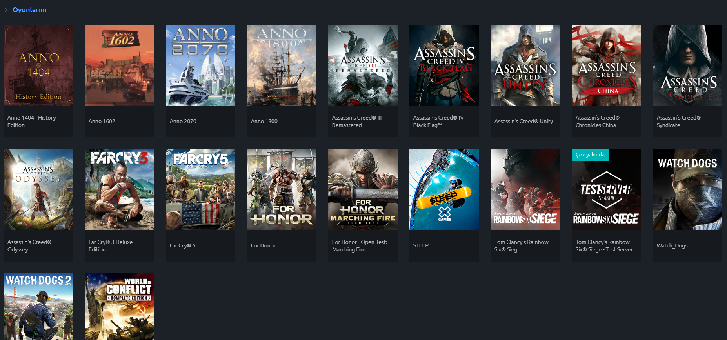Click the 'Çok yakında' badge
The height and width of the screenshot is (340, 727).
click(590, 155)
